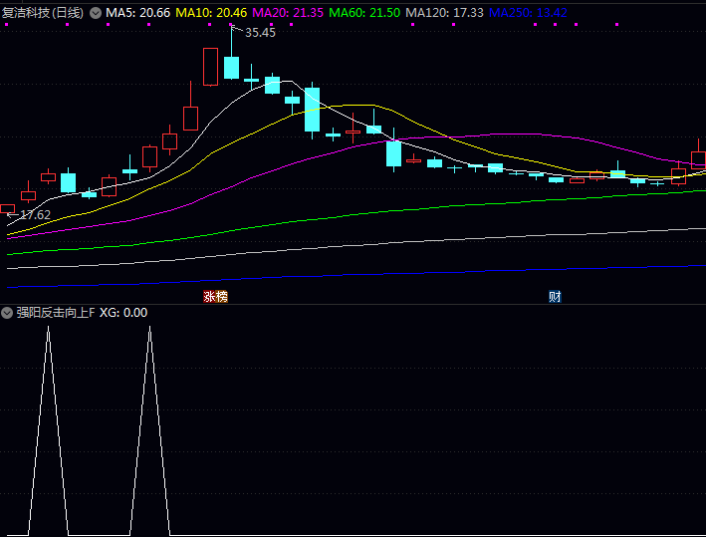Screen dimensions: 706x537
Task: Click the last red candle at right edge
Action: (698, 159)
